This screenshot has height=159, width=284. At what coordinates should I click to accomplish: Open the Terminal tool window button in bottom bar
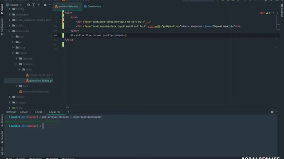click(52, 158)
